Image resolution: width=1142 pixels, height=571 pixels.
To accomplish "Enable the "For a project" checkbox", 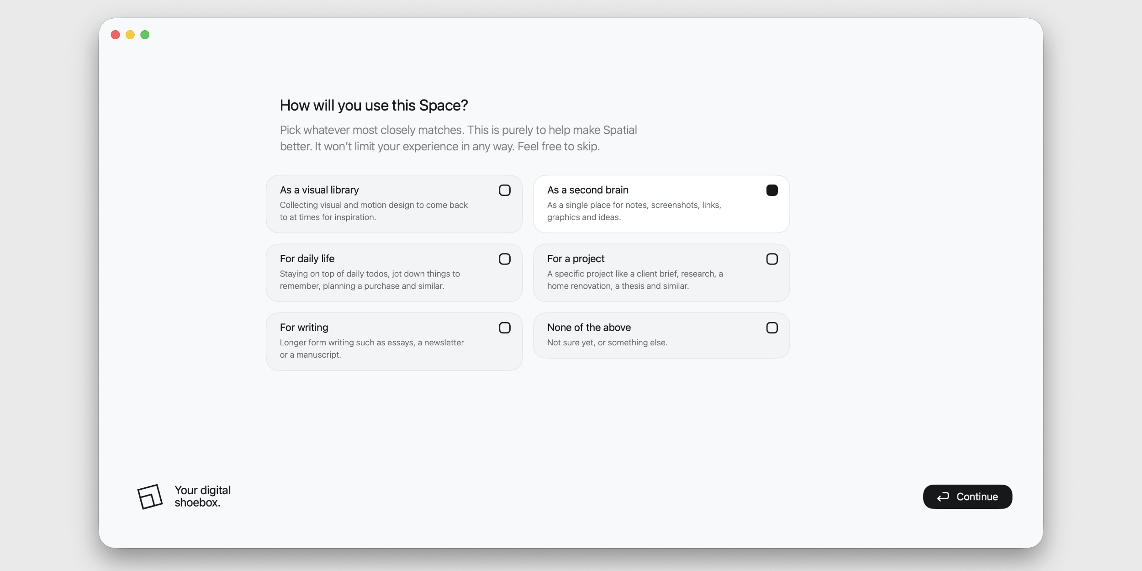I will (x=772, y=259).
